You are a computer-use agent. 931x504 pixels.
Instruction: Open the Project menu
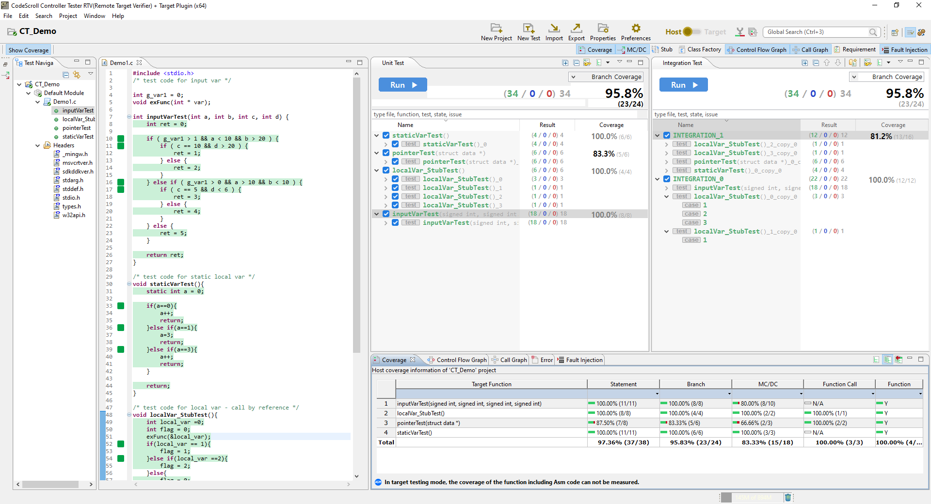tap(68, 16)
